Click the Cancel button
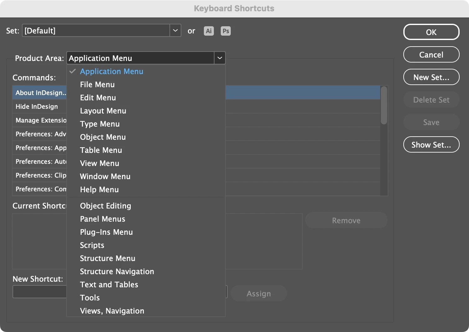 pyautogui.click(x=431, y=55)
